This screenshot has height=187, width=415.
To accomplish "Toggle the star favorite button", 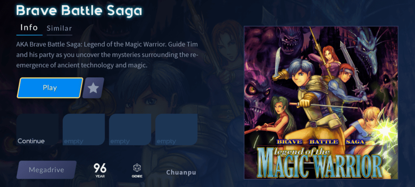I will 93,88.
